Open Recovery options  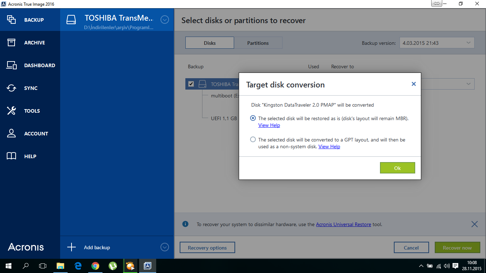(x=207, y=248)
